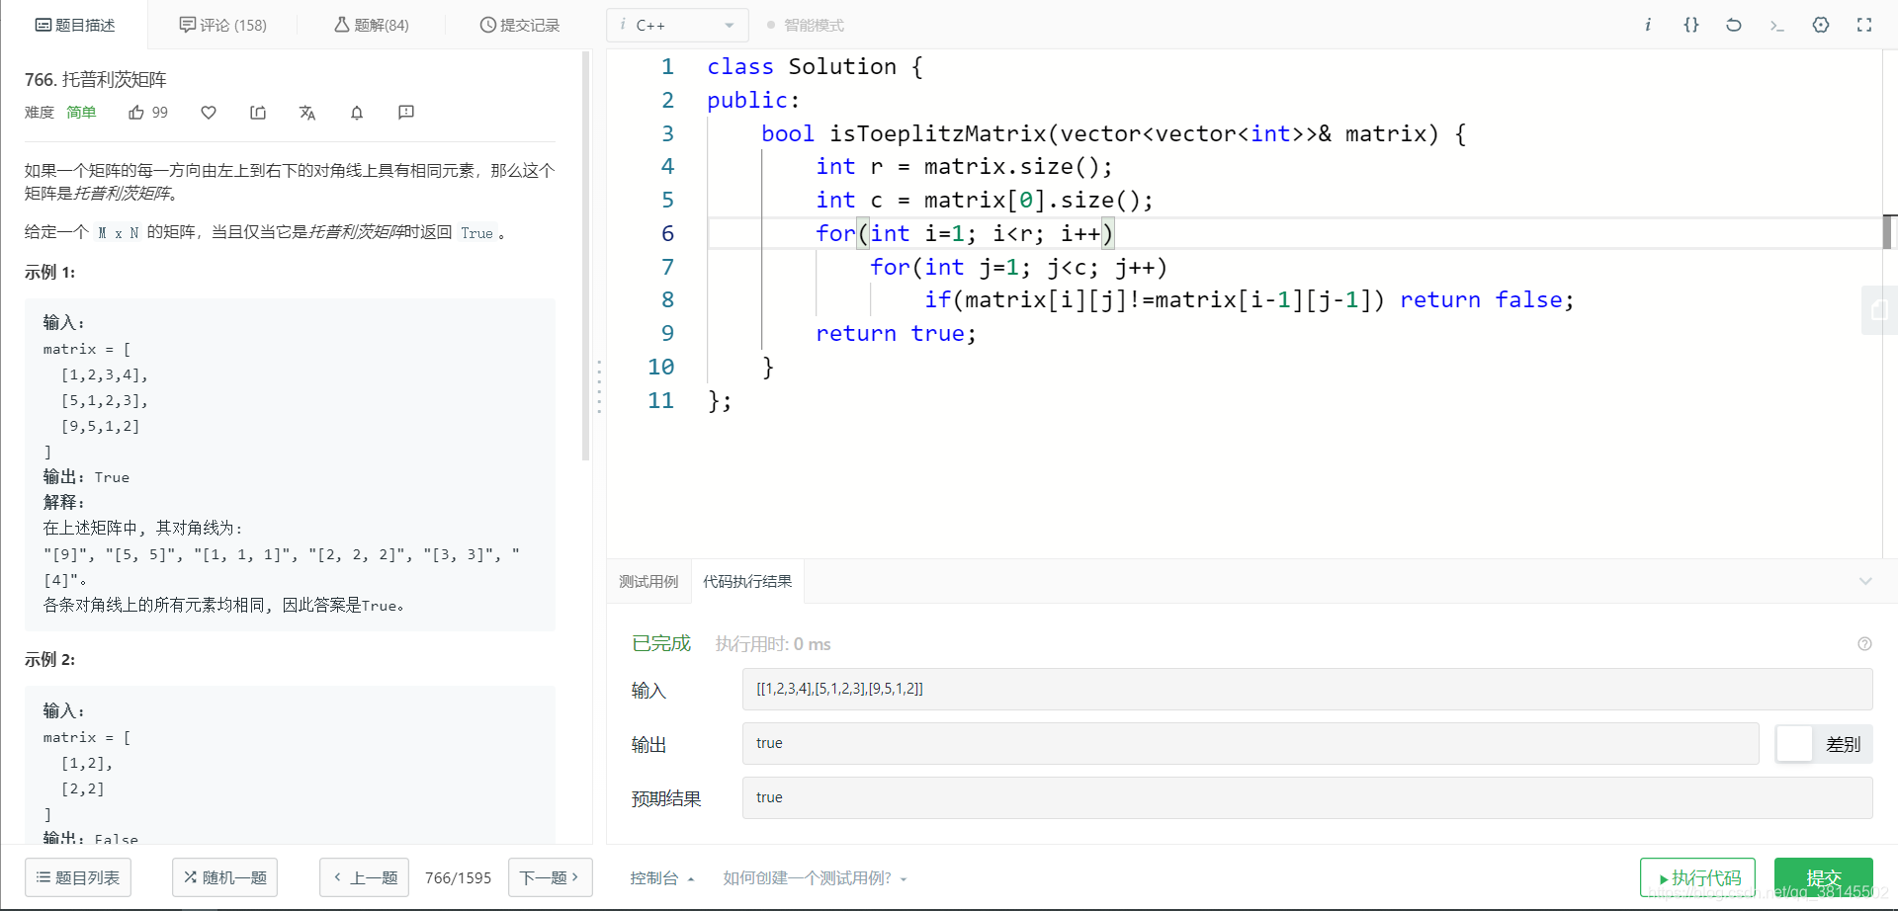Viewport: 1898px width, 911px height.
Task: Click the panel divider drag handle
Action: [x=599, y=386]
